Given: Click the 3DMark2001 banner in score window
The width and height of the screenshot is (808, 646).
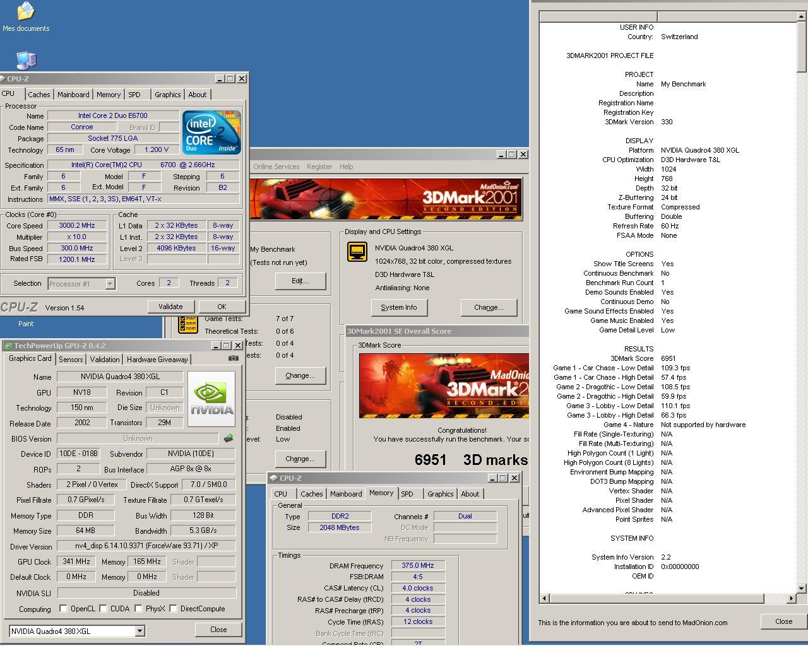Looking at the screenshot, I should tap(444, 385).
